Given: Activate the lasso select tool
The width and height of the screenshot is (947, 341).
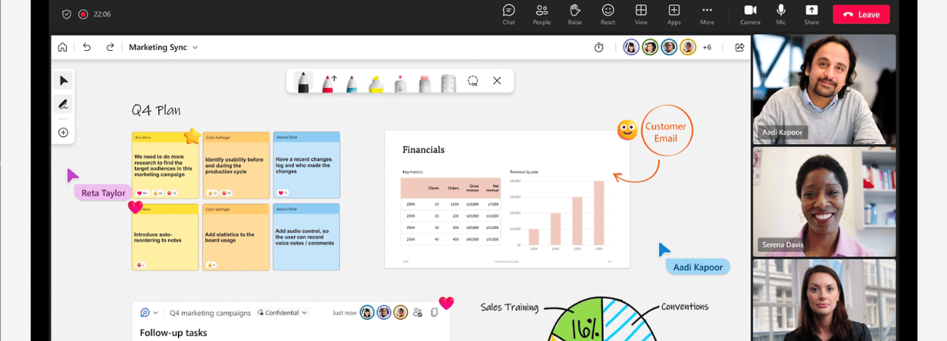Looking at the screenshot, I should point(473,81).
